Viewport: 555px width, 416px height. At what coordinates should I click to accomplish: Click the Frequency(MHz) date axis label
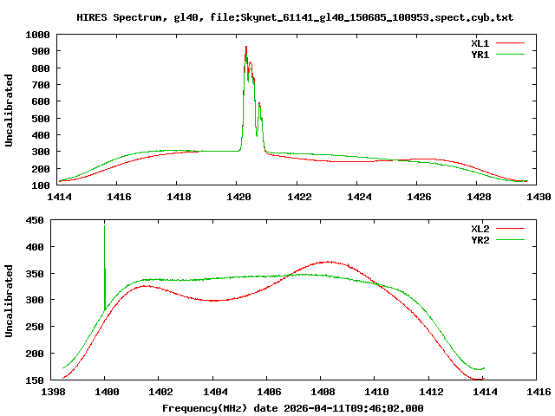coord(293,408)
